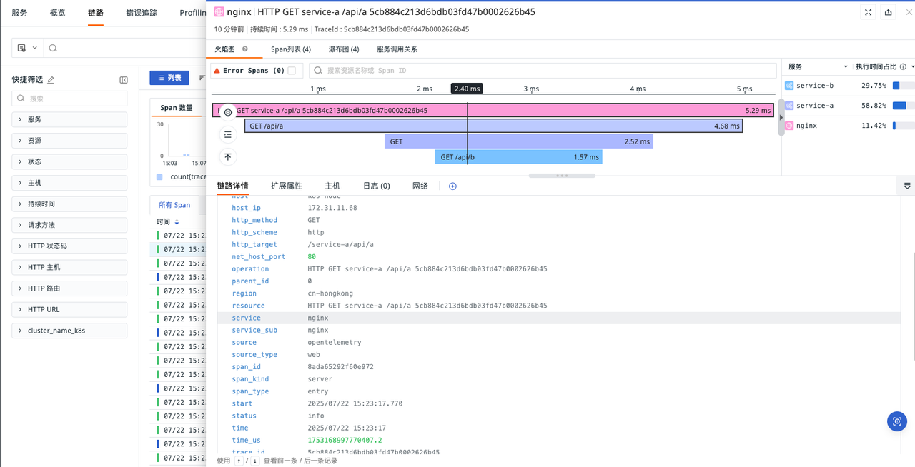
Task: Open the 服务调用关系 tab
Action: (x=397, y=49)
